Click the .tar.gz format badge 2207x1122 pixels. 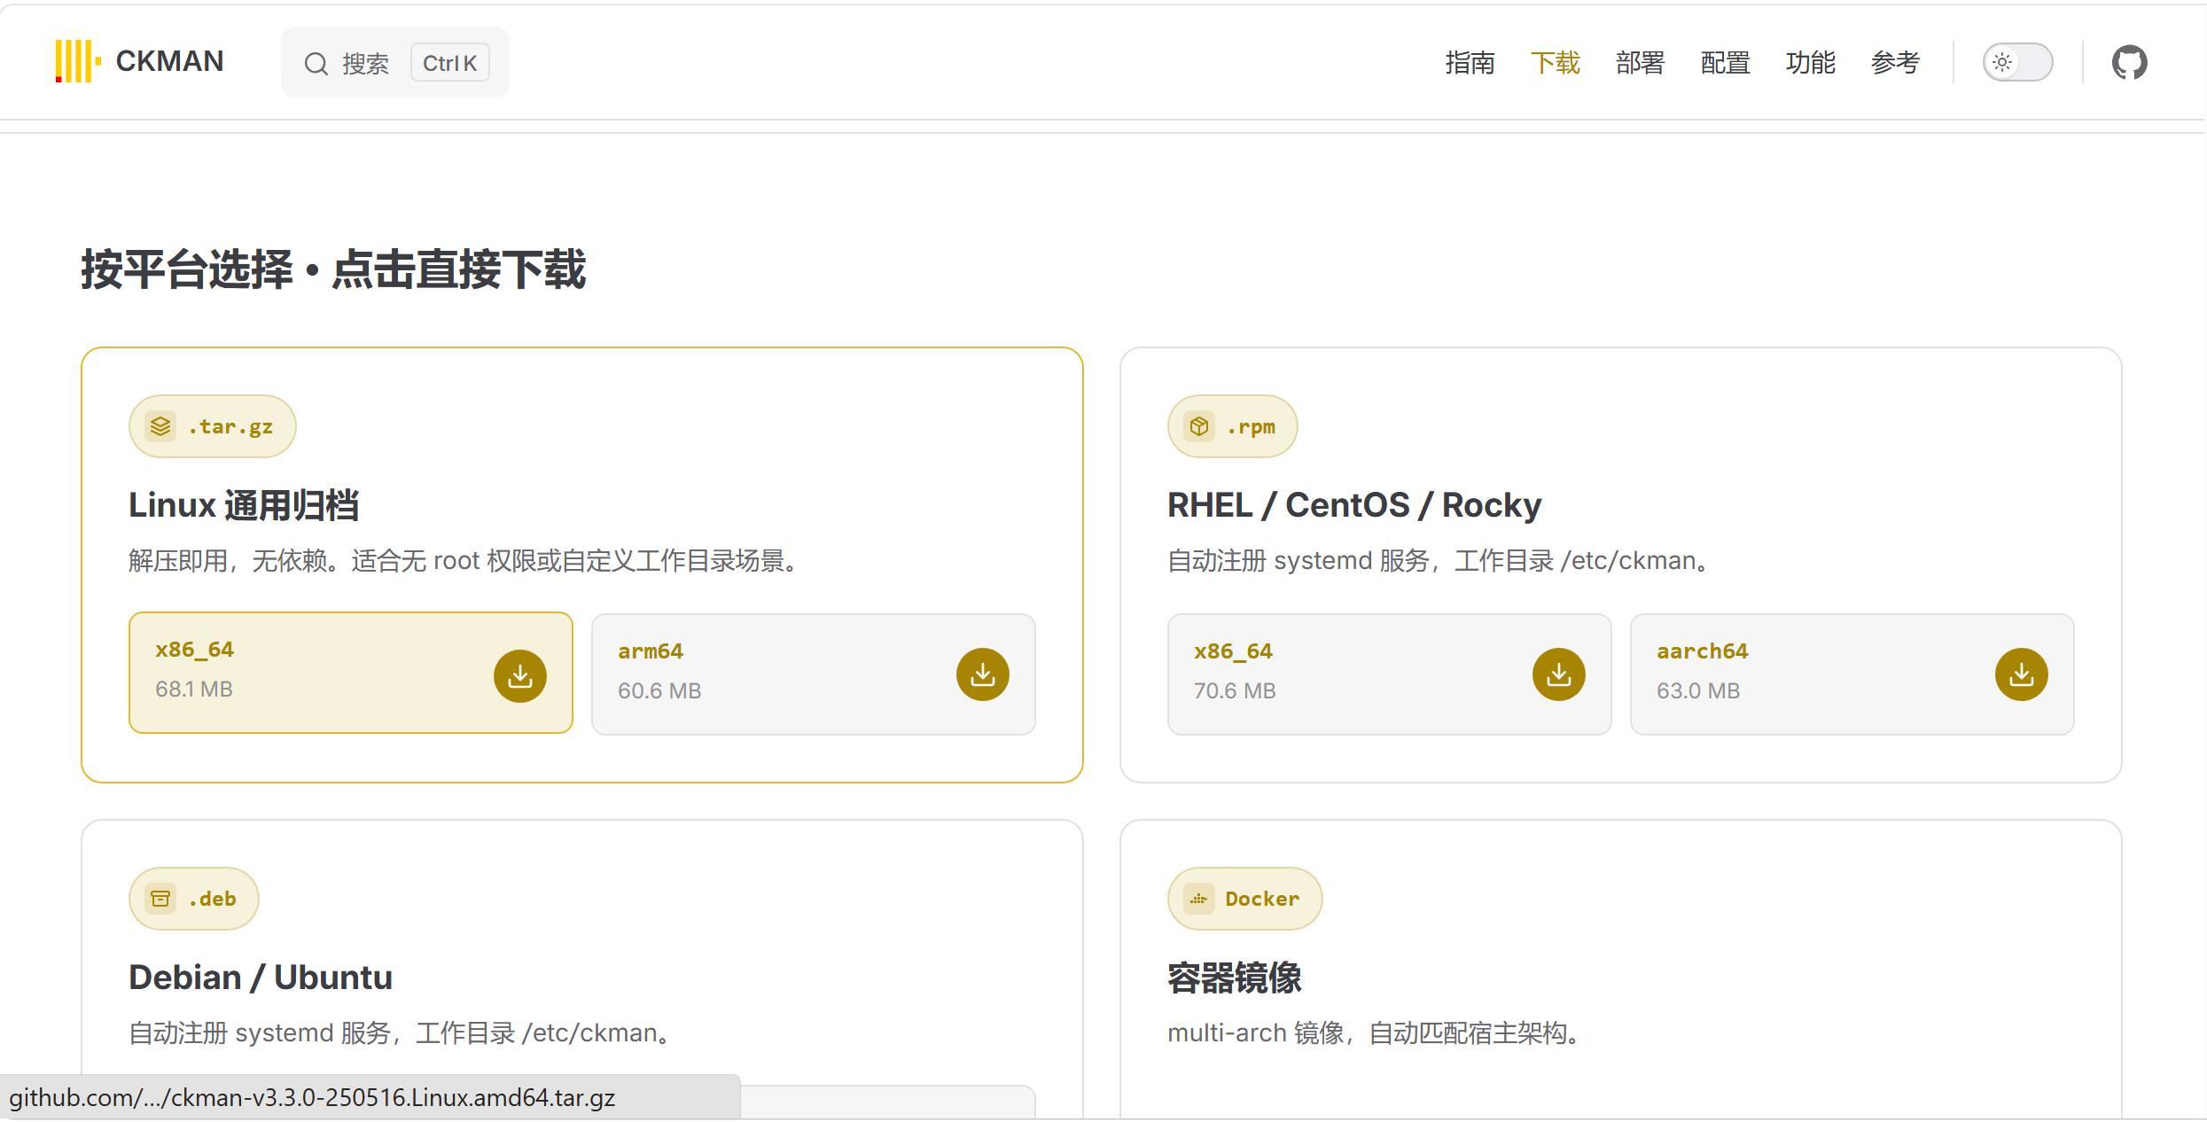(213, 426)
